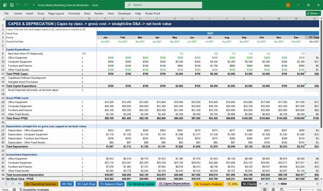
Task: Click the 100% zoom level
Action: coord(319,190)
